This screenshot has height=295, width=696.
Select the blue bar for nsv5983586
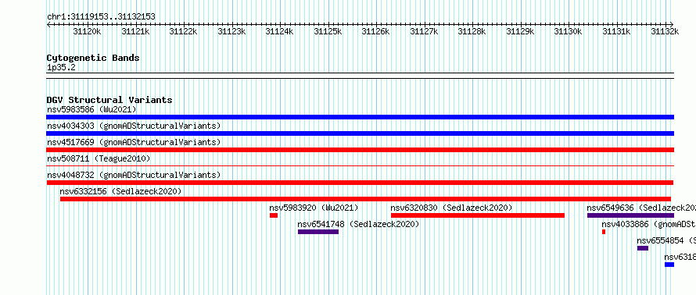360,117
